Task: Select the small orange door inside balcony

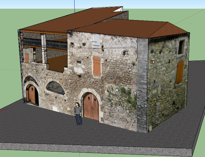Action: (27, 58)
